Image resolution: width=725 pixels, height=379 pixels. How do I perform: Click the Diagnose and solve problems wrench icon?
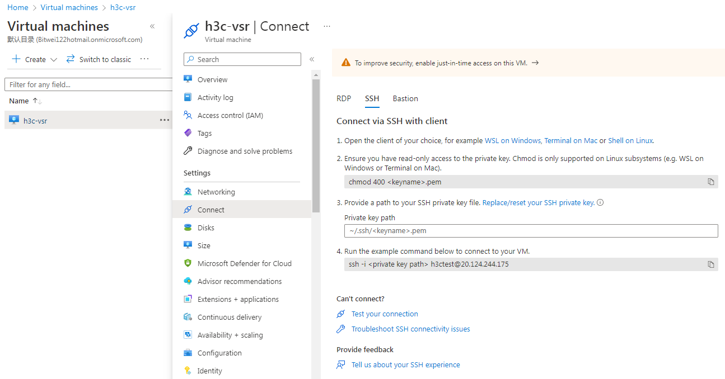point(188,151)
